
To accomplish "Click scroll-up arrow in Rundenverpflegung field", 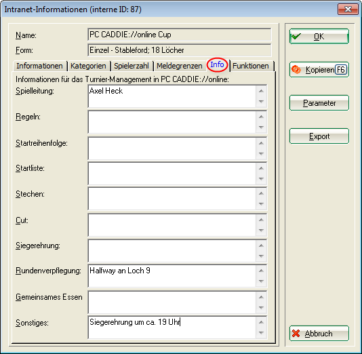I will (x=261, y=271).
